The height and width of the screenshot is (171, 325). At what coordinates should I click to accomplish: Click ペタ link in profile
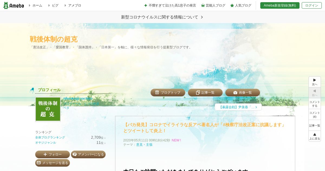pos(66,108)
